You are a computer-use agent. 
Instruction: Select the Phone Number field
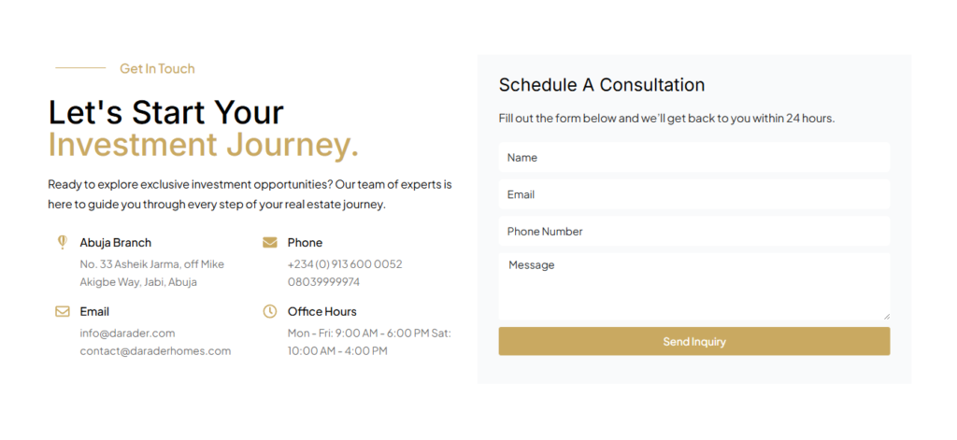coord(693,232)
